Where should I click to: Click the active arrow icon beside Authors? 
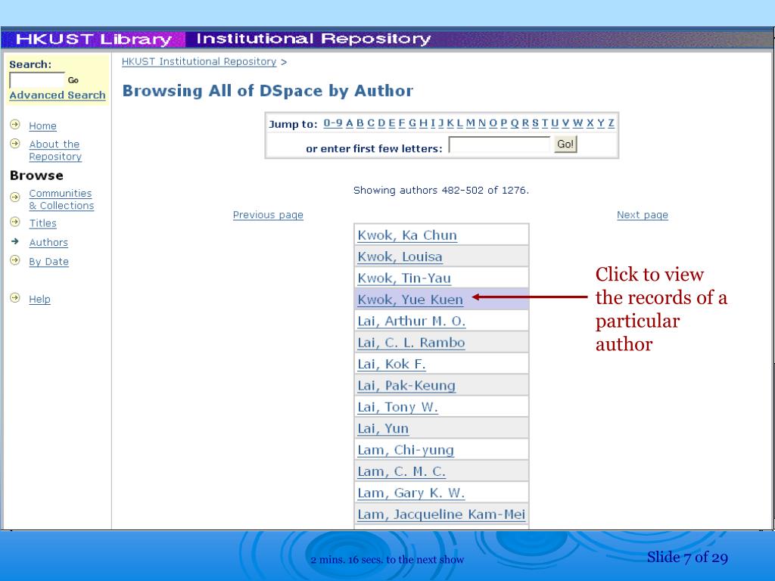[x=15, y=241]
